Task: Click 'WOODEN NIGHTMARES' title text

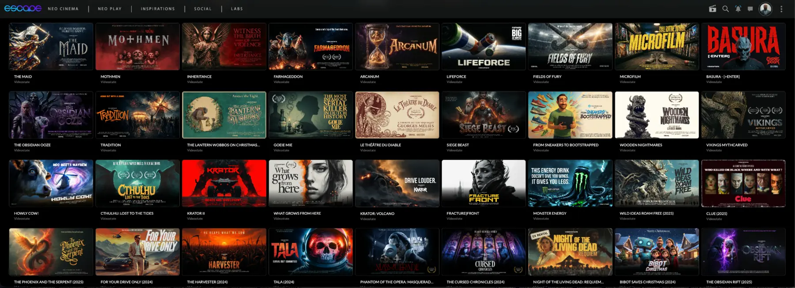Action: (641, 145)
